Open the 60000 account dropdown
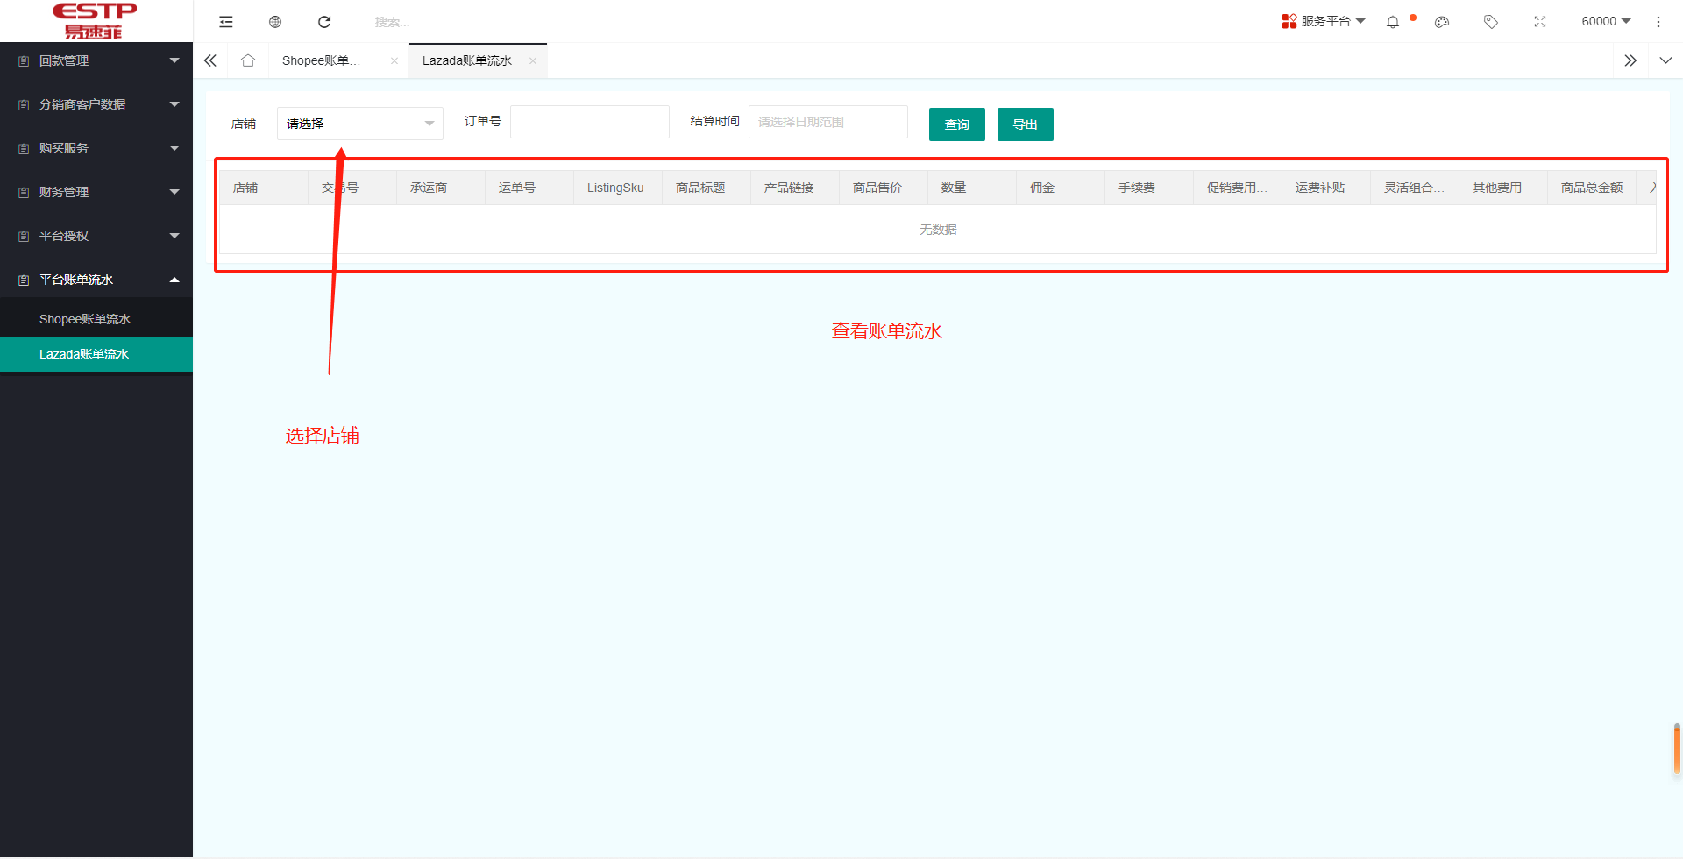This screenshot has width=1683, height=859. 1605,21
